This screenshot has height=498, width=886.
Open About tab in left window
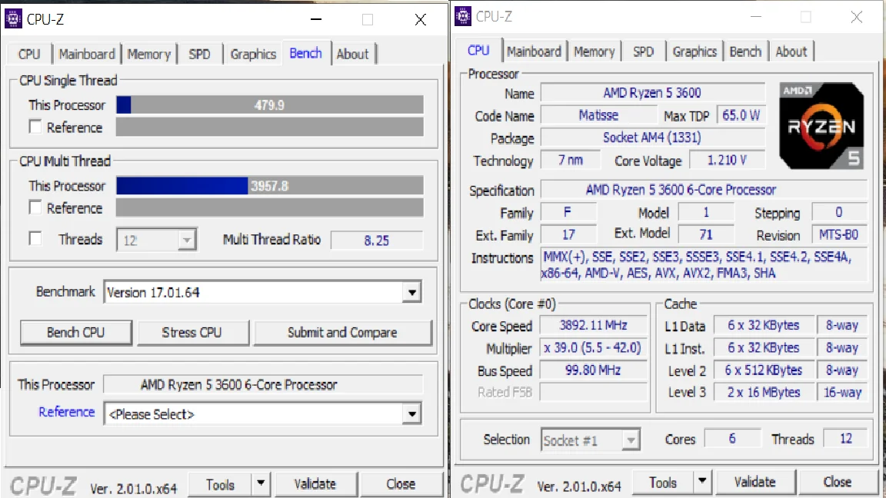352,55
